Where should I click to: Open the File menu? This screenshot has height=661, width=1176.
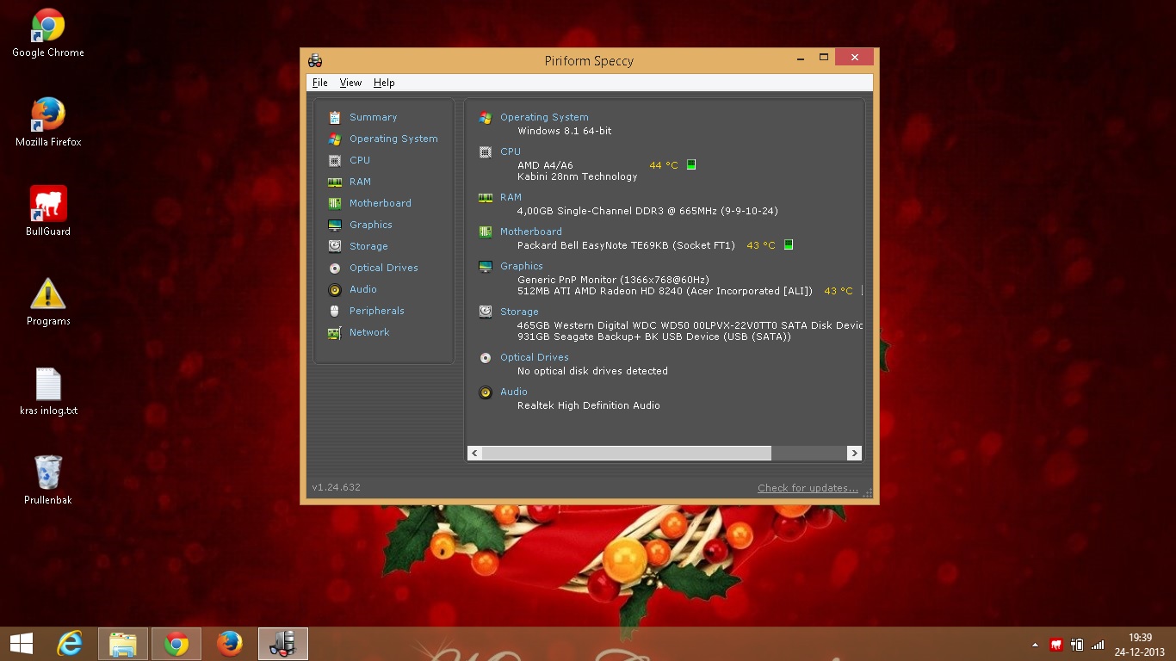point(319,83)
